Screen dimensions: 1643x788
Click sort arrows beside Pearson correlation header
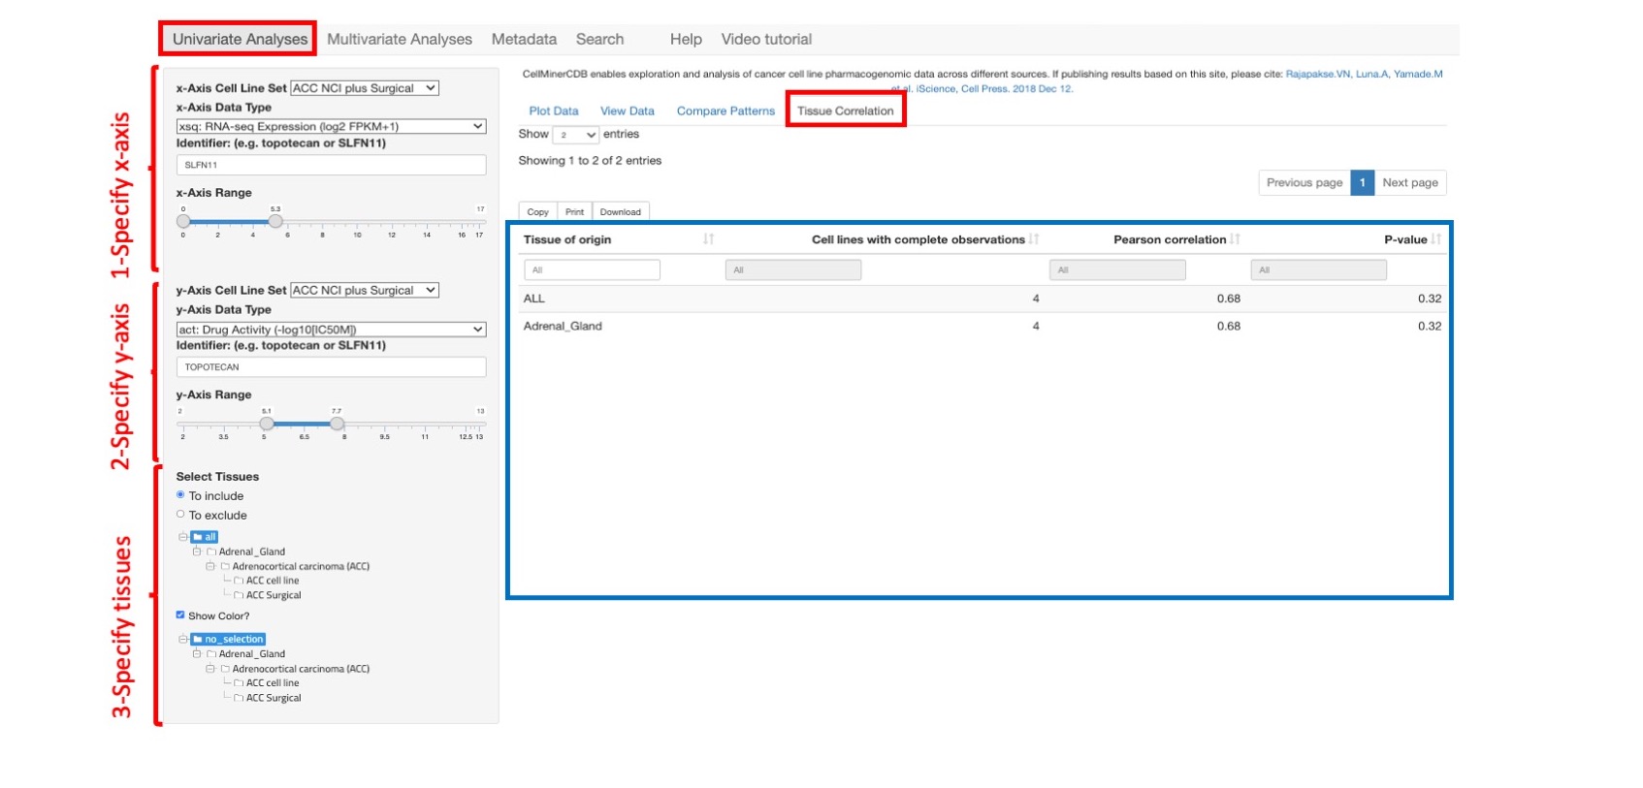1235,239
